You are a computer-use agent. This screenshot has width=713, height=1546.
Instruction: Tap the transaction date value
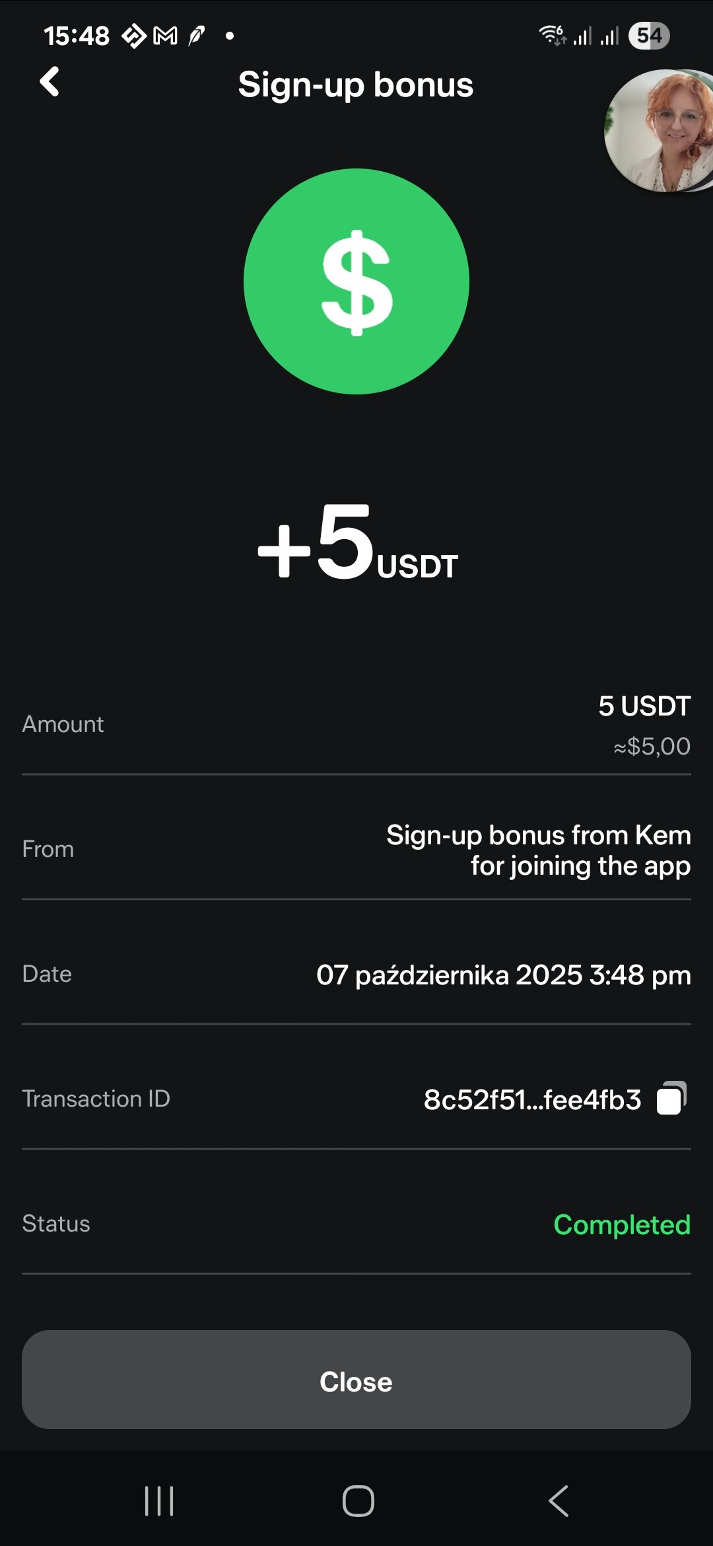(503, 975)
